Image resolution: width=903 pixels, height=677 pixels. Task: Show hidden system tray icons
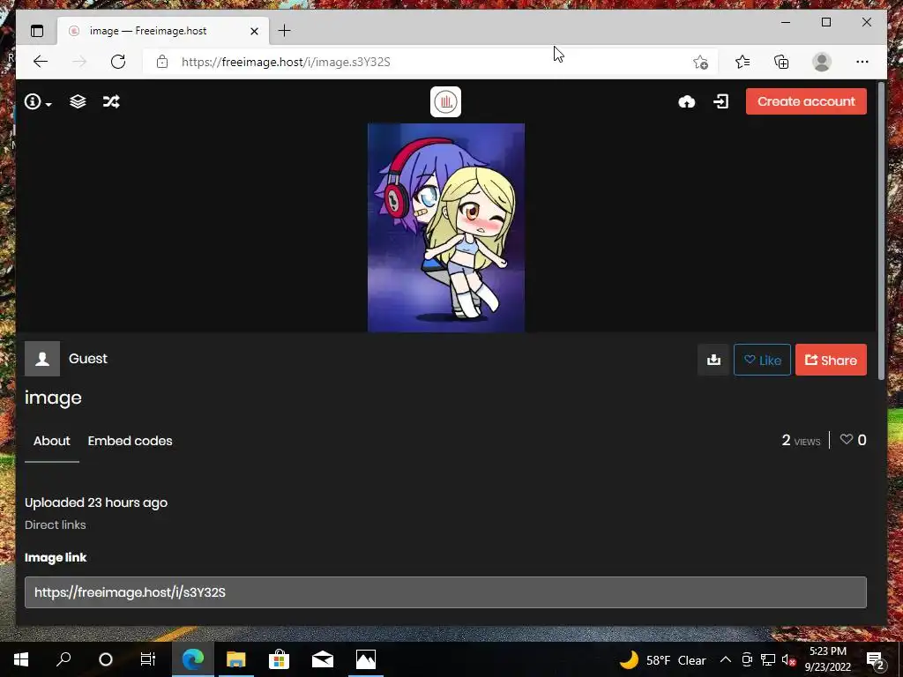(x=726, y=659)
